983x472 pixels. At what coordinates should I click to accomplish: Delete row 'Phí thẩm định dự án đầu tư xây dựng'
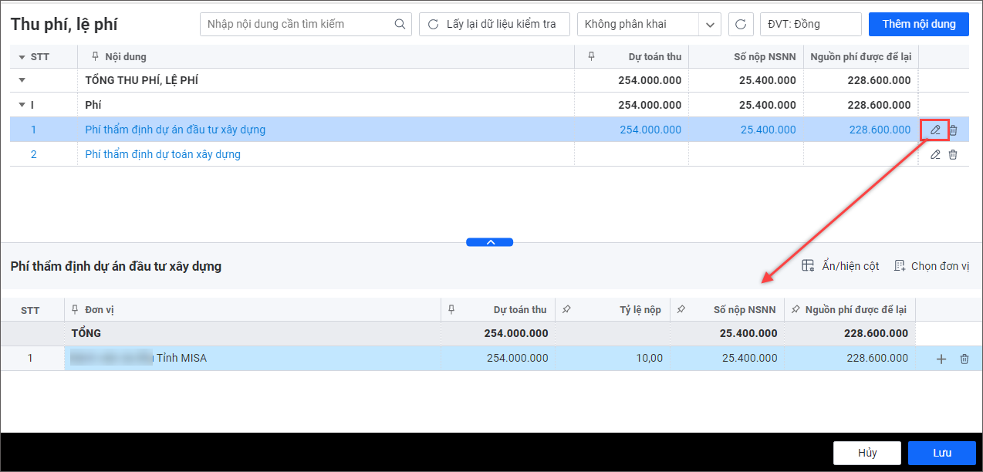tap(953, 130)
